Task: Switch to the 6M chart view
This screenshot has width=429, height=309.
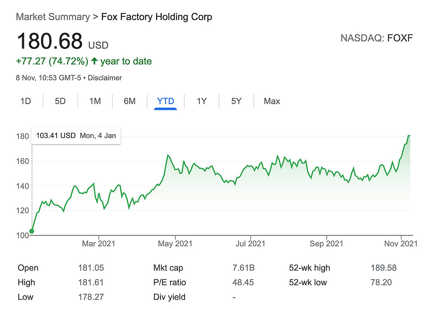Action: [x=129, y=101]
